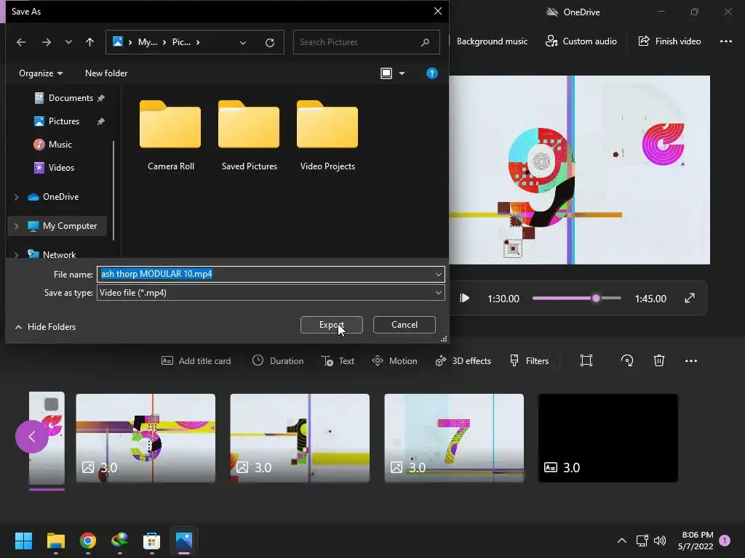Delete the selected clip with trash icon

(x=659, y=360)
